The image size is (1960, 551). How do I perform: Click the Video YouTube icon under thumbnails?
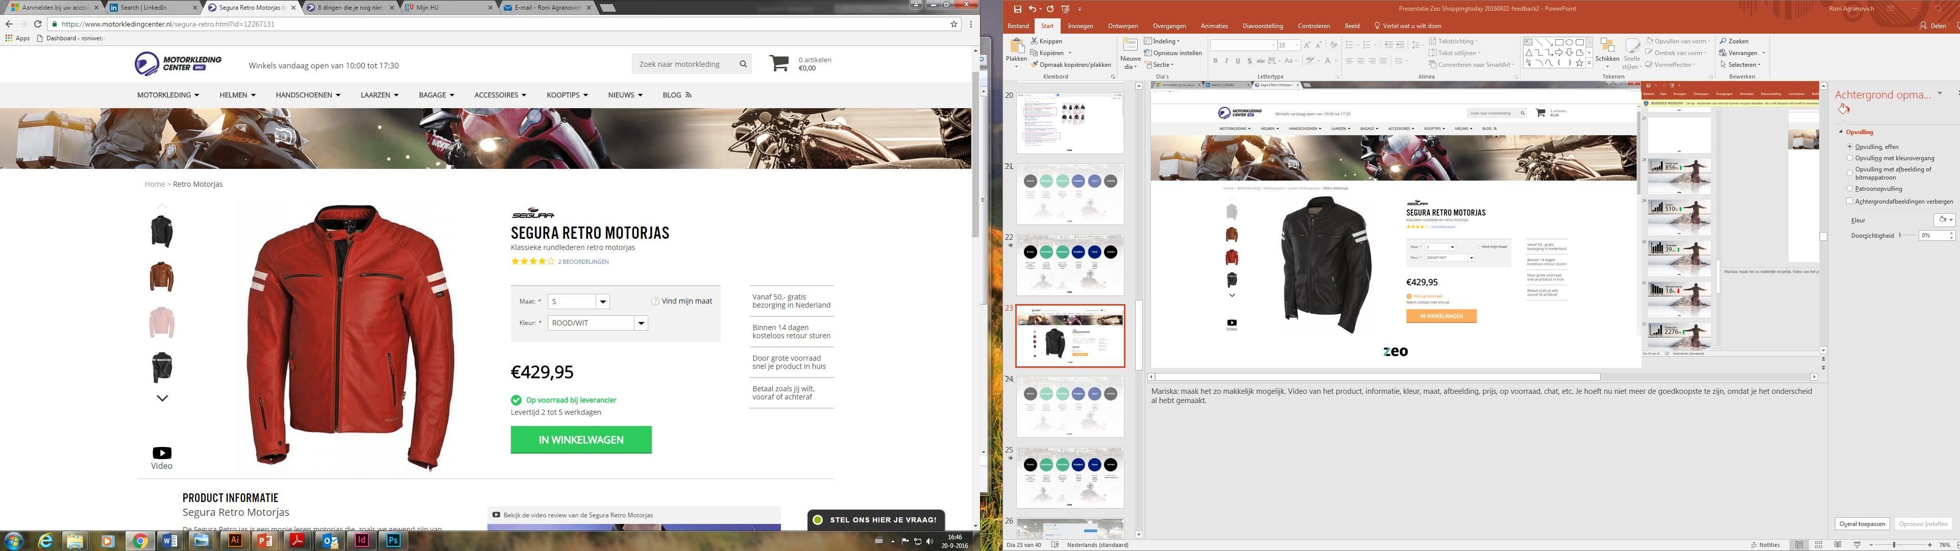click(162, 453)
